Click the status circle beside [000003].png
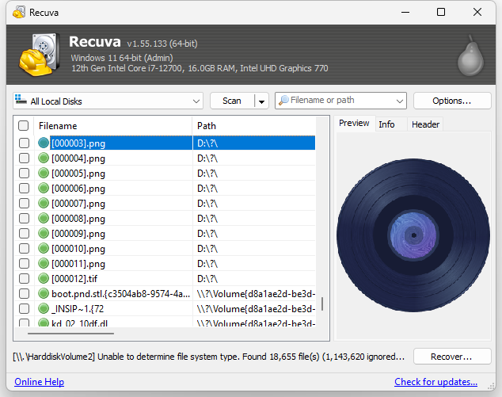502x397 pixels. point(44,143)
